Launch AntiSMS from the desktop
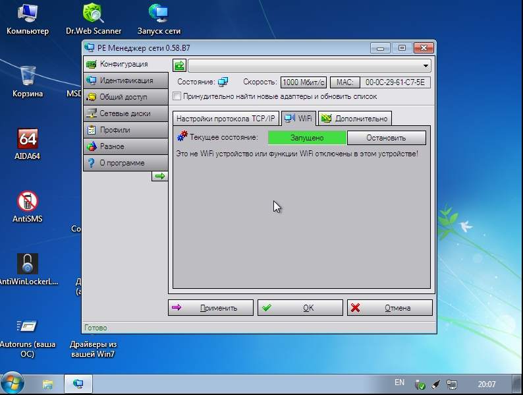523x395 pixels. pyautogui.click(x=28, y=202)
